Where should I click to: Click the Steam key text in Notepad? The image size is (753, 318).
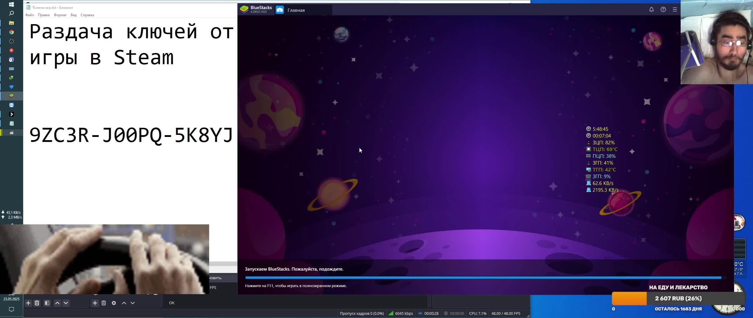[131, 135]
